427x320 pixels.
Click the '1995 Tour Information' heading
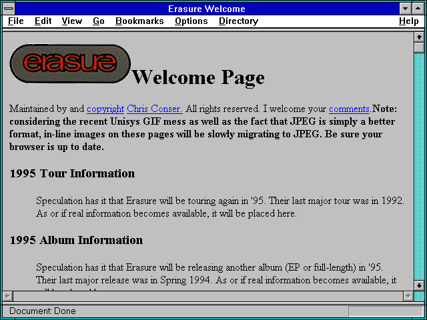point(72,173)
